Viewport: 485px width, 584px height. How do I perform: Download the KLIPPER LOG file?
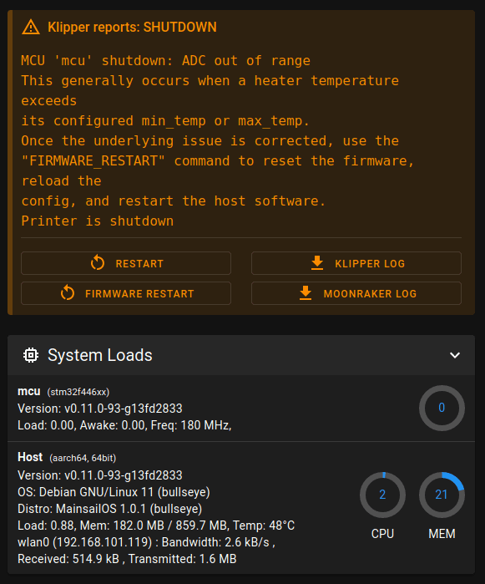coord(356,263)
